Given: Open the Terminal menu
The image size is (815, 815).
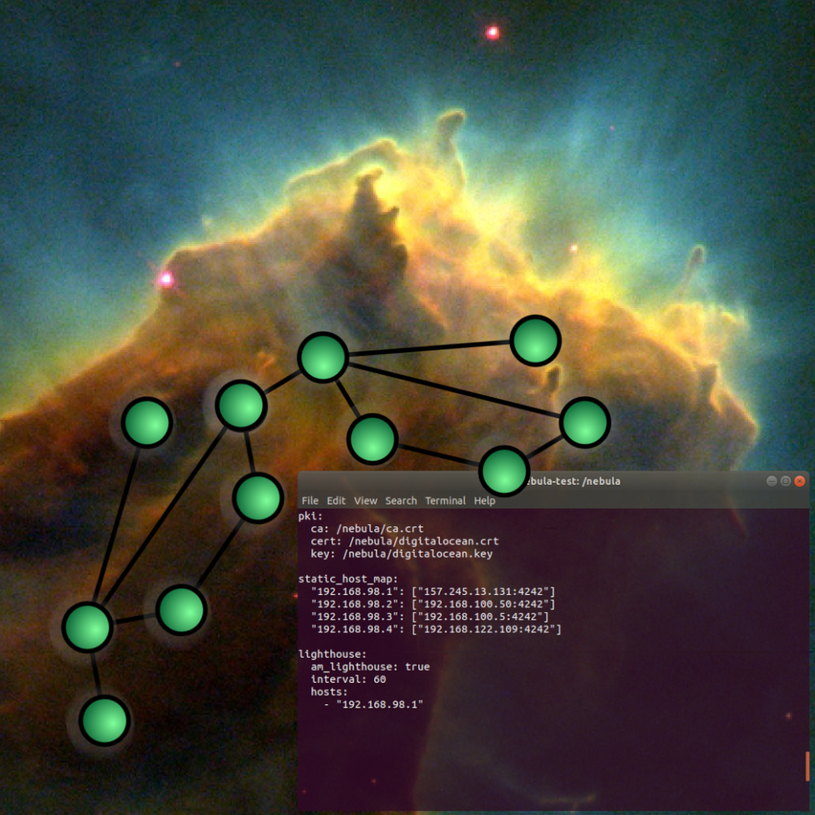Looking at the screenshot, I should 445,500.
